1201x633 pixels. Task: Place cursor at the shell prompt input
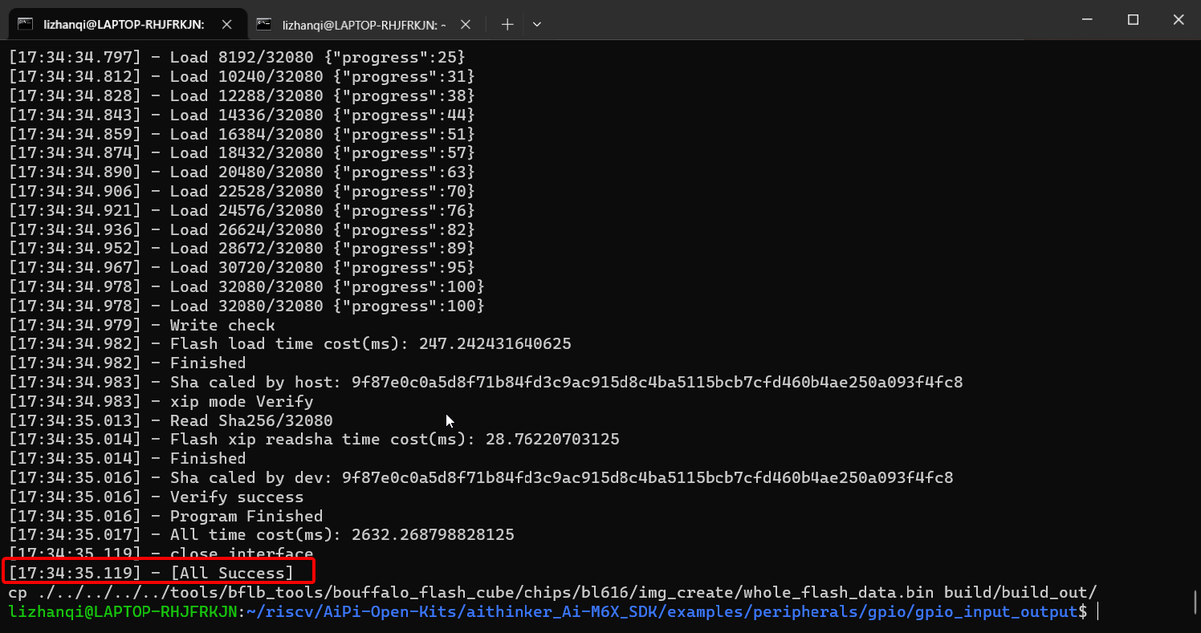pos(1097,611)
